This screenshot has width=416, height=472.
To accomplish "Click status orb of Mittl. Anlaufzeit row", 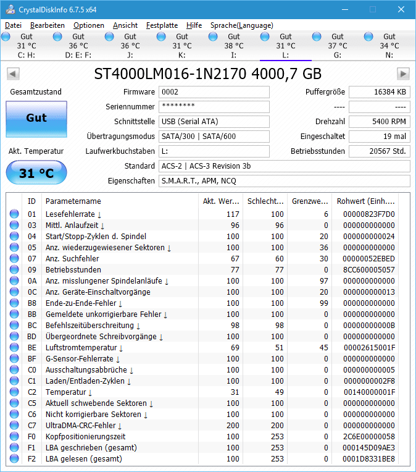I will pos(14,225).
